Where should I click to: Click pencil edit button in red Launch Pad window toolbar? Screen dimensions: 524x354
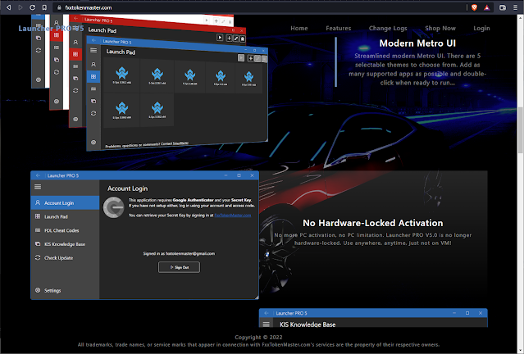coord(236,39)
